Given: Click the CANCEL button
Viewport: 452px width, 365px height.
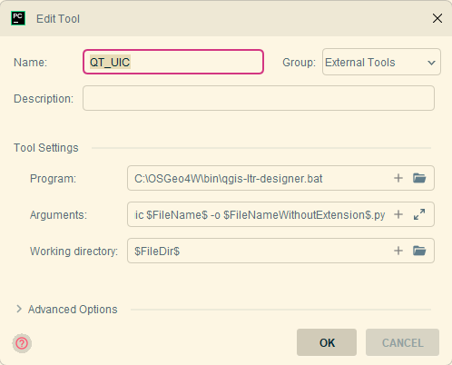Looking at the screenshot, I should (x=402, y=342).
